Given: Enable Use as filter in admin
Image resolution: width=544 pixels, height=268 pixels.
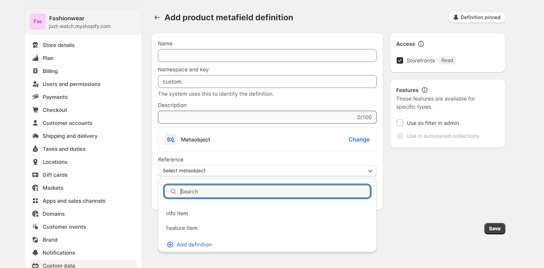Looking at the screenshot, I should click(x=400, y=123).
